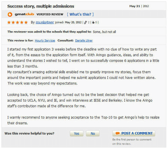The image size is (168, 149).
Task: Open musketeer's user profile
Action: 45,22
